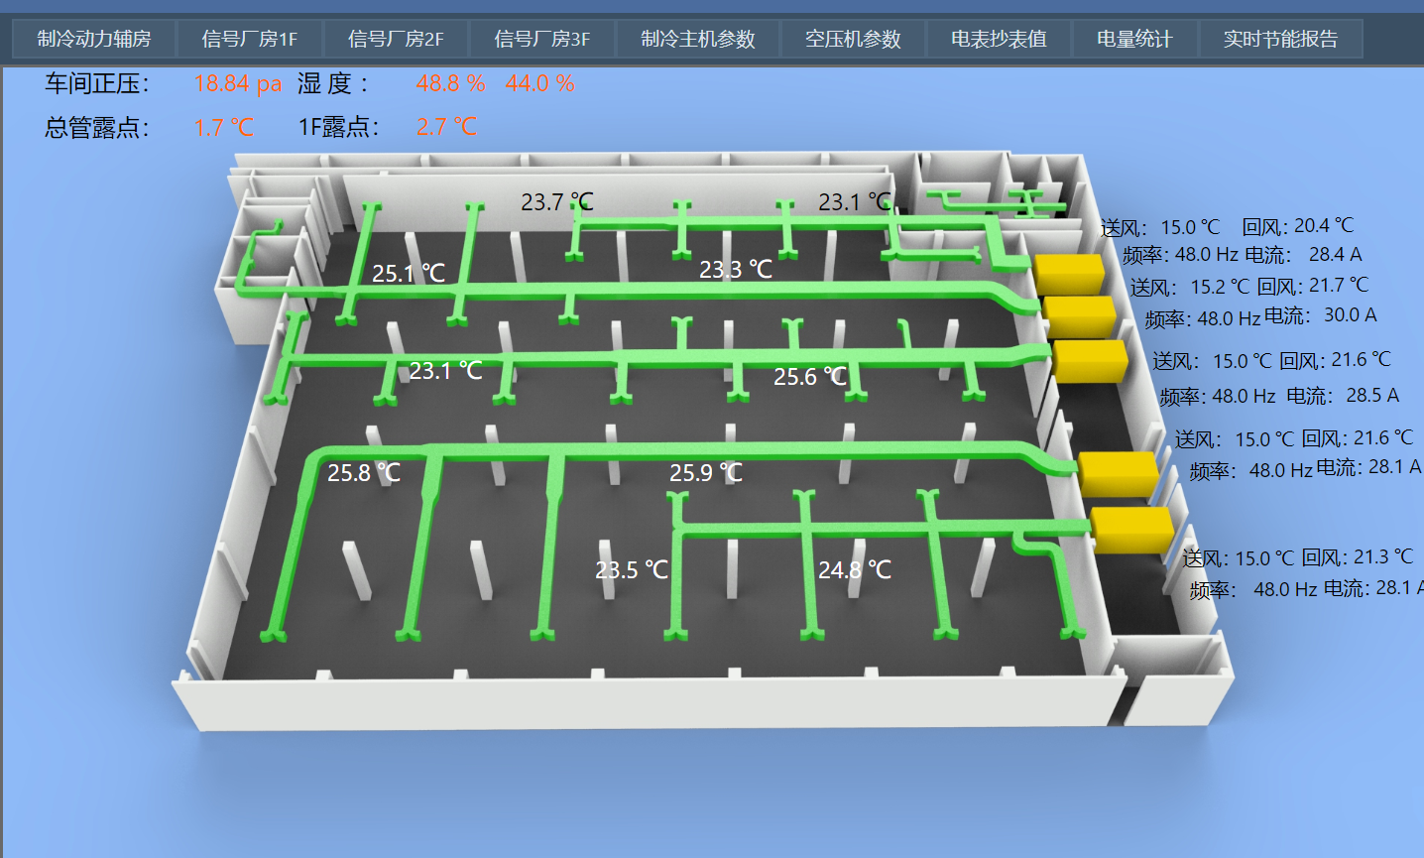This screenshot has height=858, width=1424.
Task: Select the 信号厂房2F tab
Action: [x=396, y=40]
